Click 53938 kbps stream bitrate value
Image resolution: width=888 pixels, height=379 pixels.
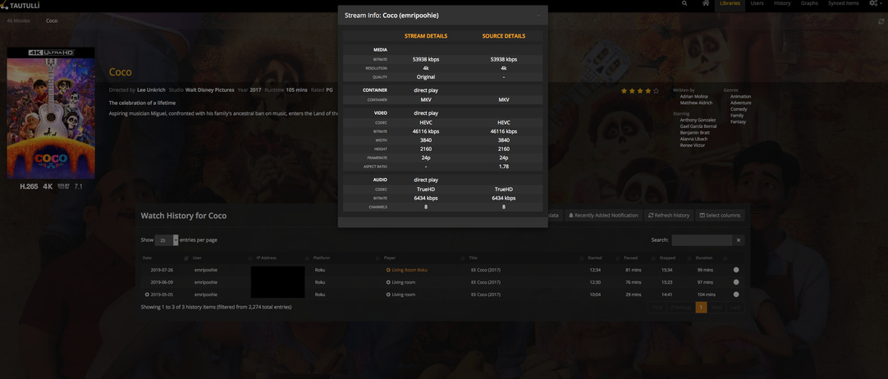(x=426, y=59)
